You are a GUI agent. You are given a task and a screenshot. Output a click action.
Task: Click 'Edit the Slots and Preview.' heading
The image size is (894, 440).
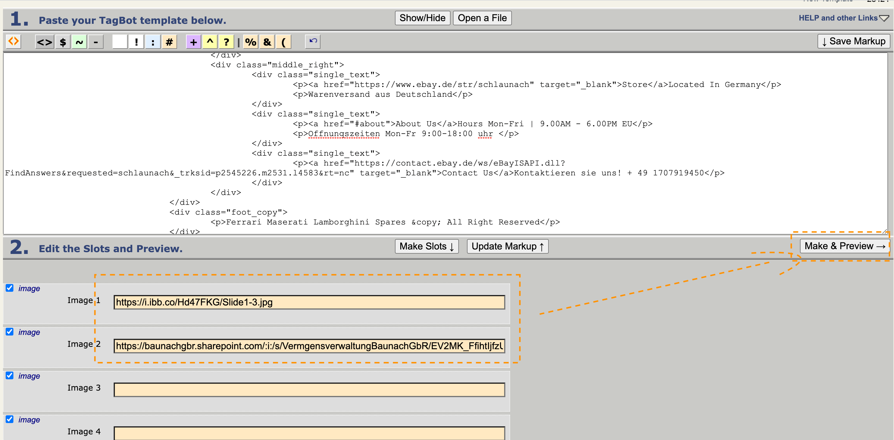[110, 249]
